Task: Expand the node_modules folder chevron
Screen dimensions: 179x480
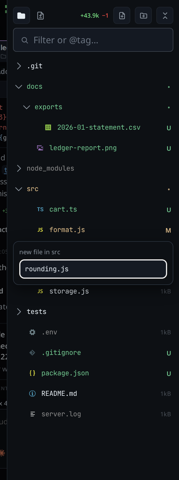Action: click(x=19, y=168)
